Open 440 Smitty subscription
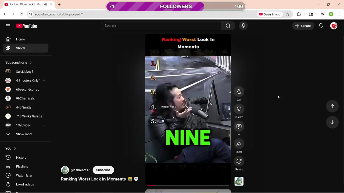The width and height of the screenshot is (344, 193). pos(26,107)
